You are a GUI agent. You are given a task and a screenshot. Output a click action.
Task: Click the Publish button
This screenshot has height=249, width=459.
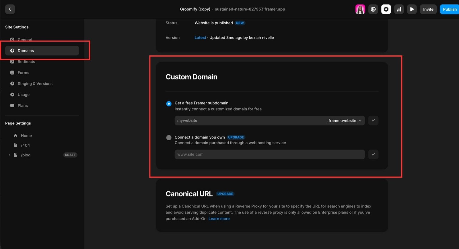pos(449,9)
